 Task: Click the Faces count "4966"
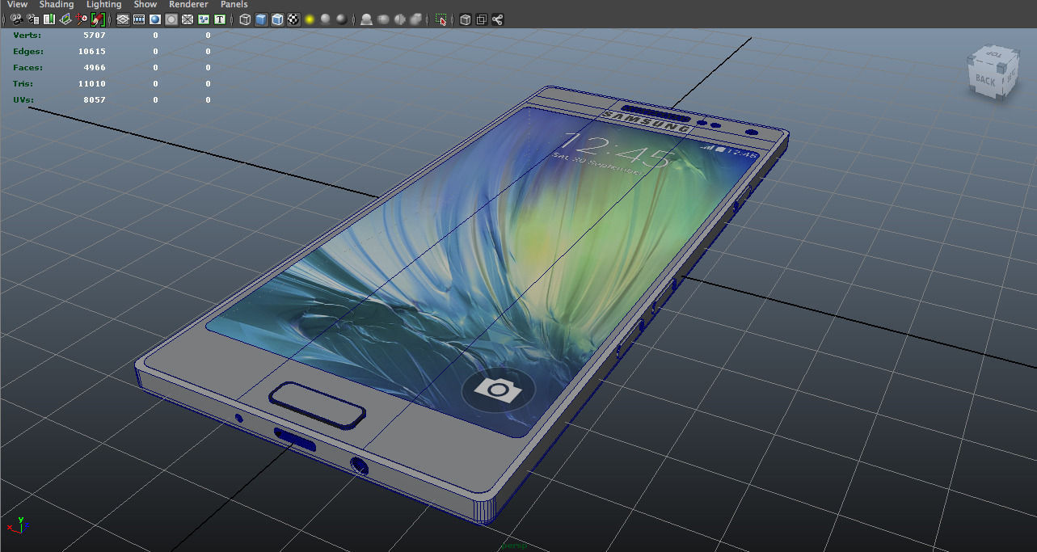[95, 68]
